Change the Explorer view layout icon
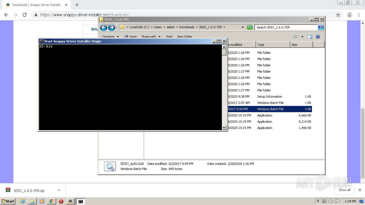 [295, 37]
